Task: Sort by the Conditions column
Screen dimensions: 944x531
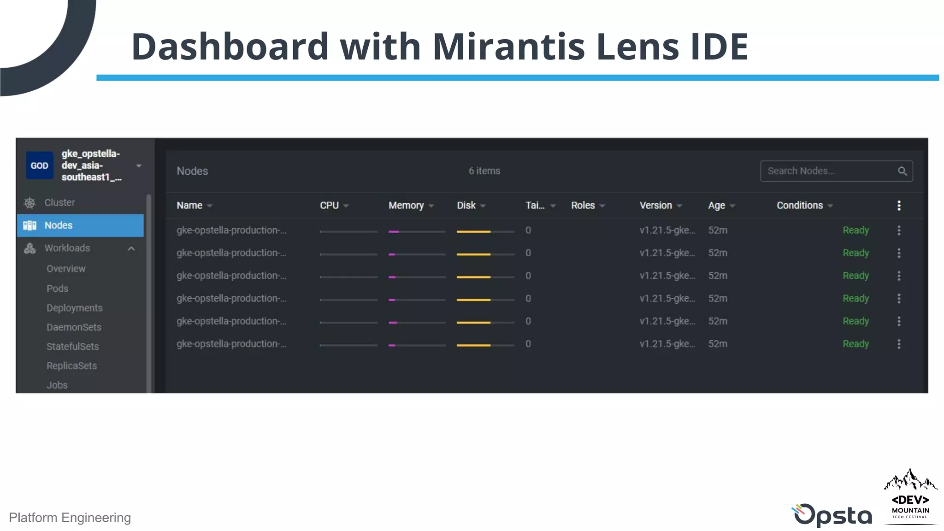Action: pos(805,206)
